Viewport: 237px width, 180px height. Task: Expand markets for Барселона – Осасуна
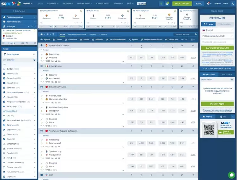click(123, 61)
